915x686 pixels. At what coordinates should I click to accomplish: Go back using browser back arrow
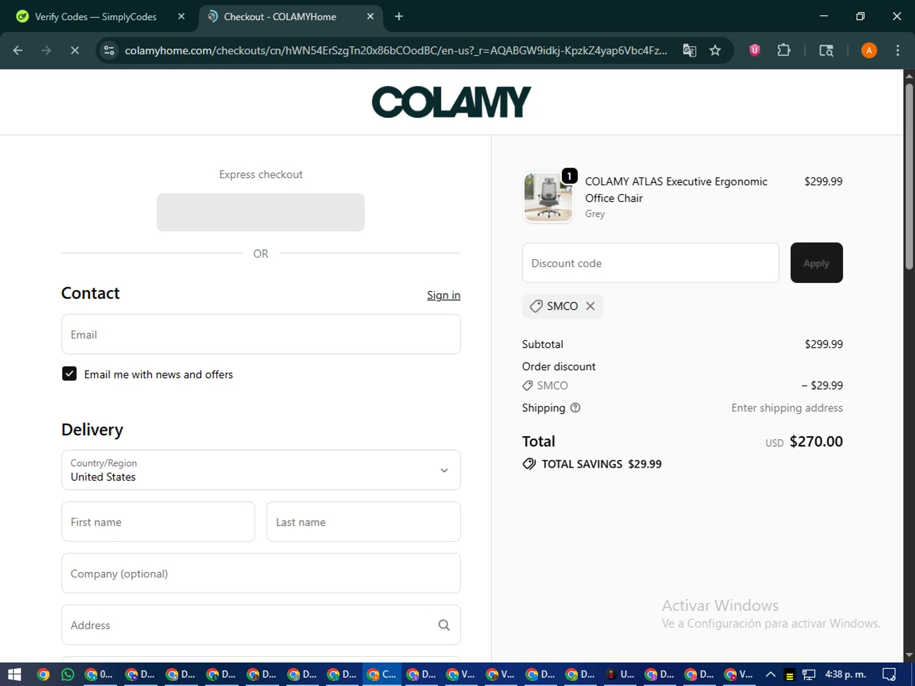pyautogui.click(x=18, y=51)
